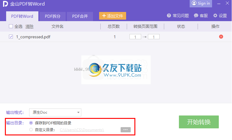The image size is (232, 140).
Task: Click the 操作 column header
Action: click(x=215, y=26)
